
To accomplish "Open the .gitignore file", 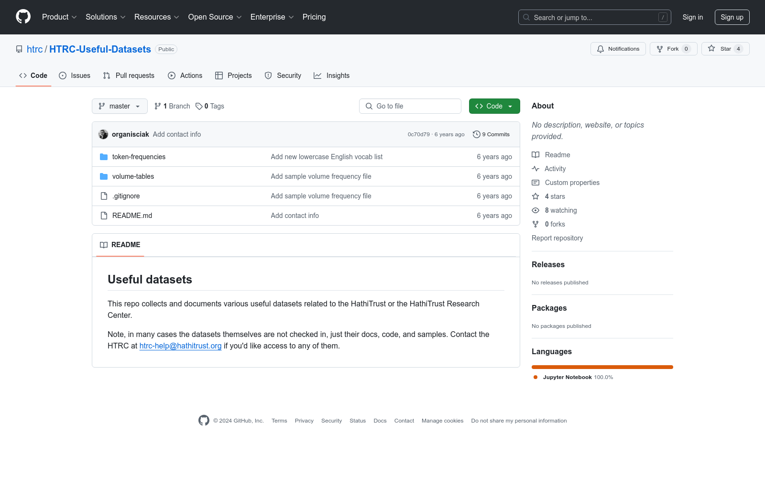I will point(126,196).
